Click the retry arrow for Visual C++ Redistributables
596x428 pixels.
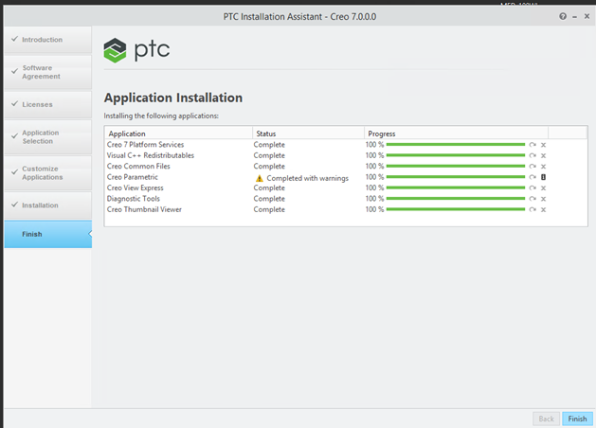click(533, 155)
